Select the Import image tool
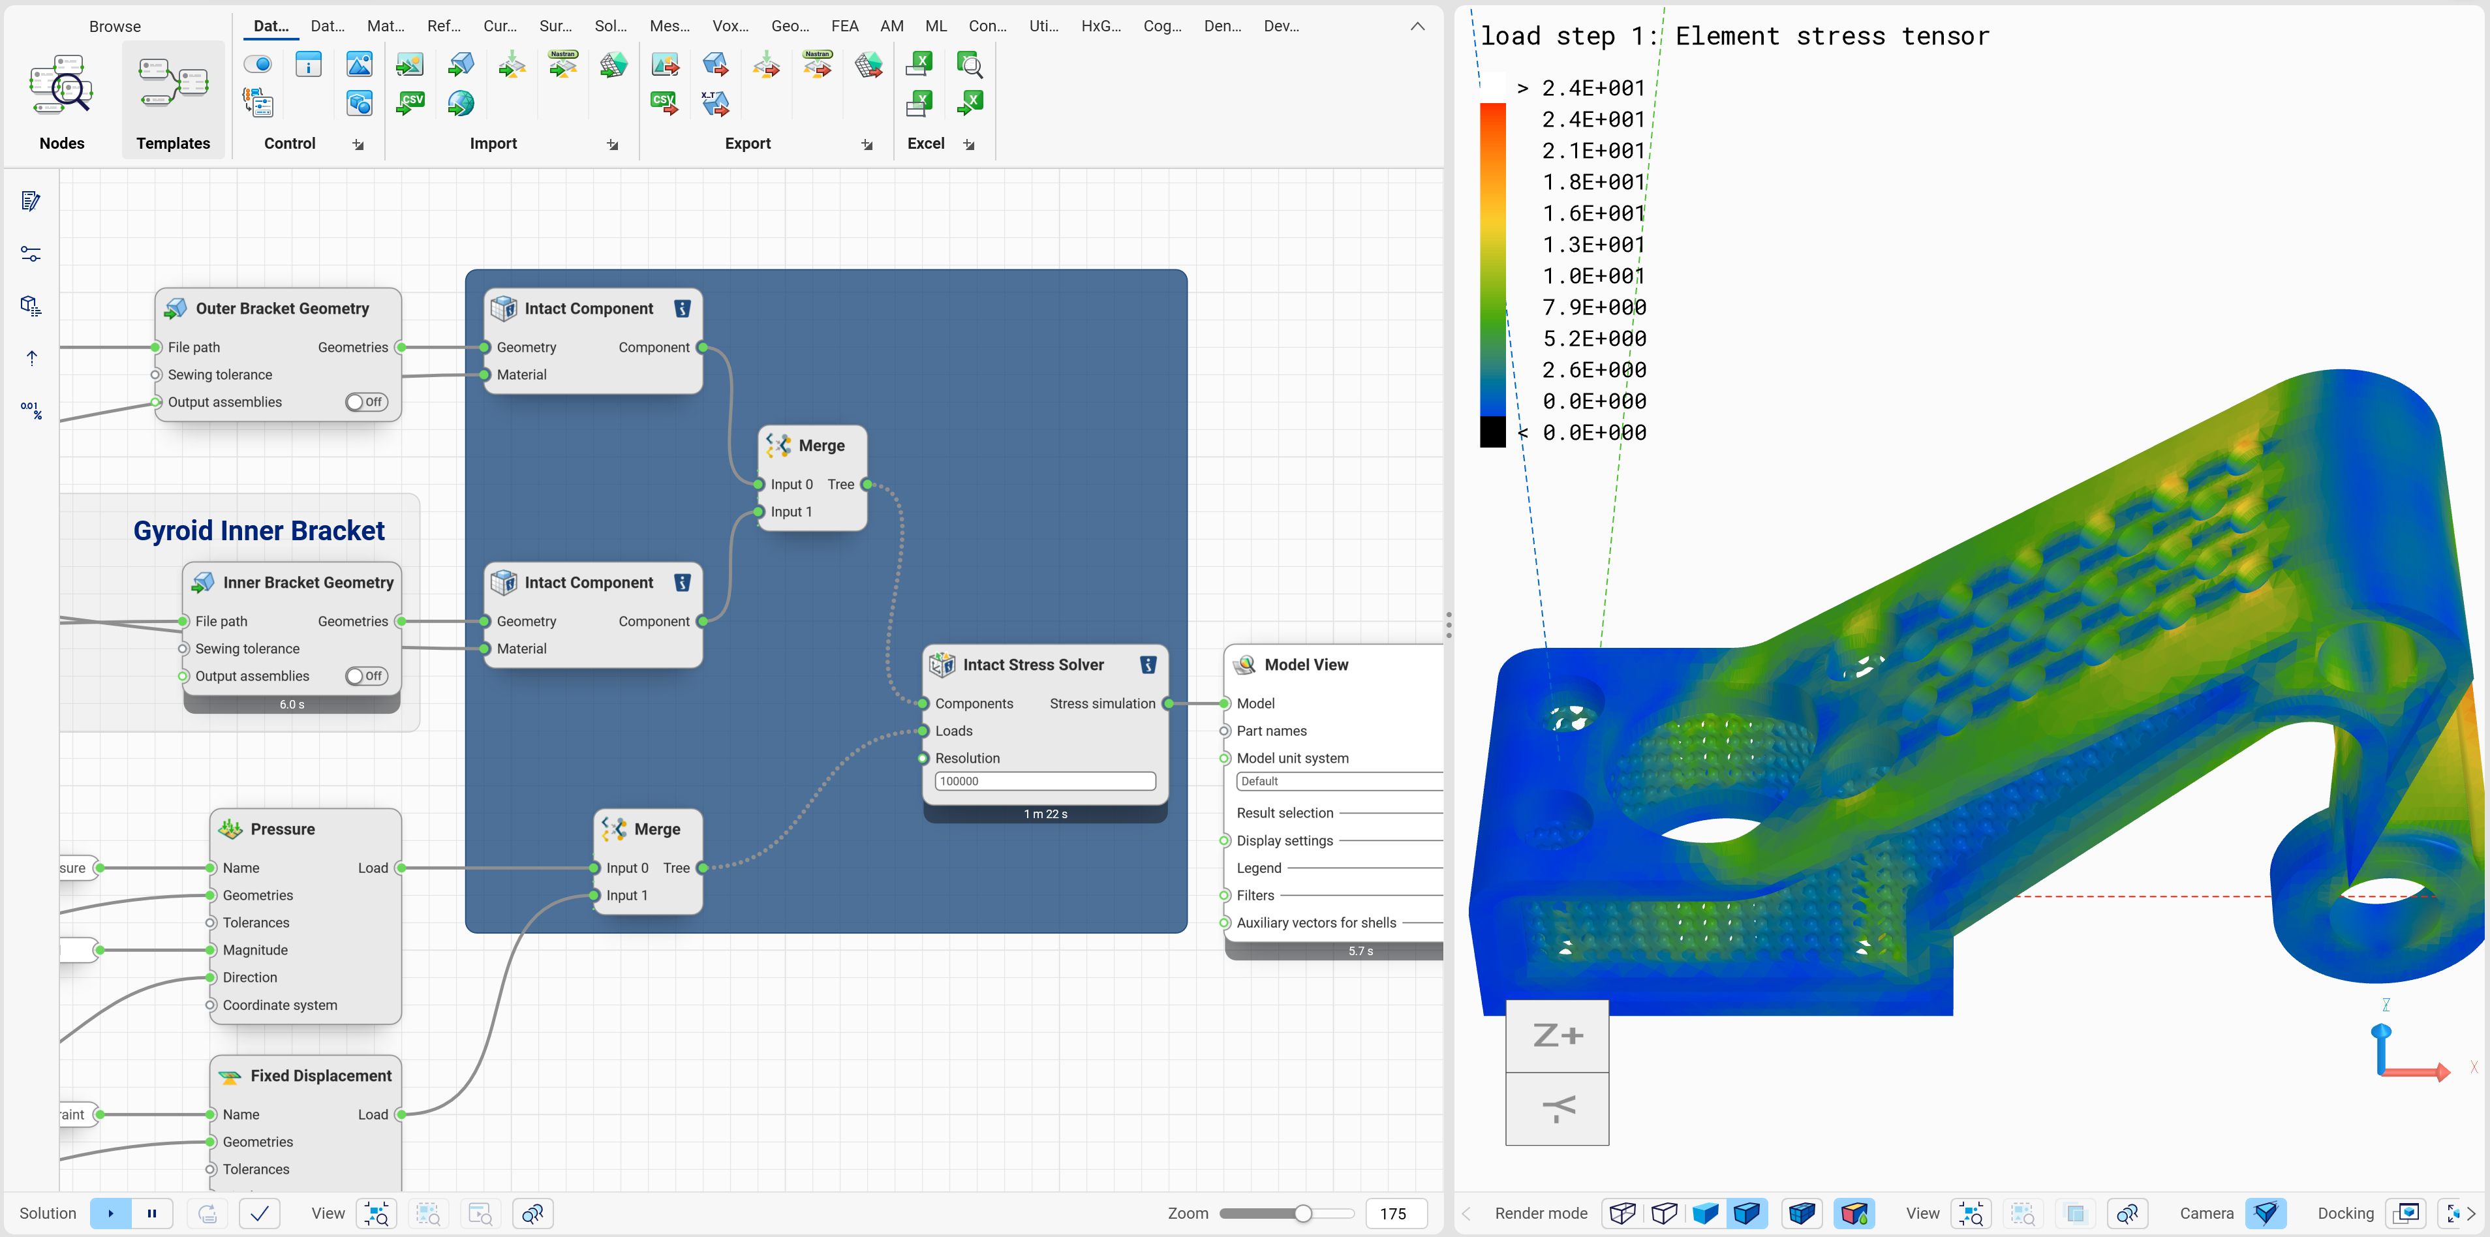The image size is (2490, 1237). [410, 64]
